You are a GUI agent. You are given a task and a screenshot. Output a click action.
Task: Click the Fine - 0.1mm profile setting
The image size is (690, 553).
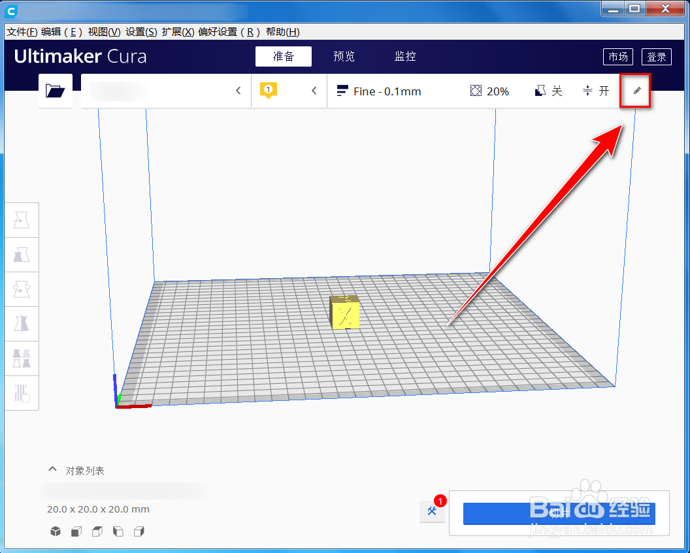pyautogui.click(x=379, y=91)
